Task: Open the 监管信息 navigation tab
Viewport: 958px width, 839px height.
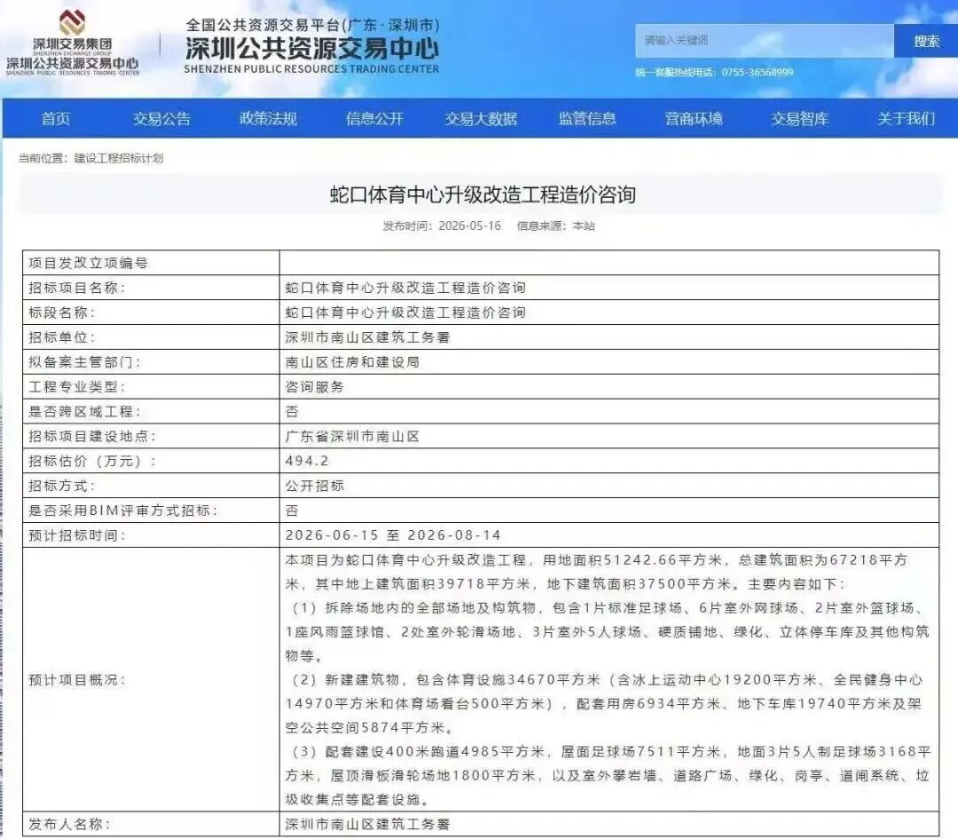Action: [x=587, y=119]
